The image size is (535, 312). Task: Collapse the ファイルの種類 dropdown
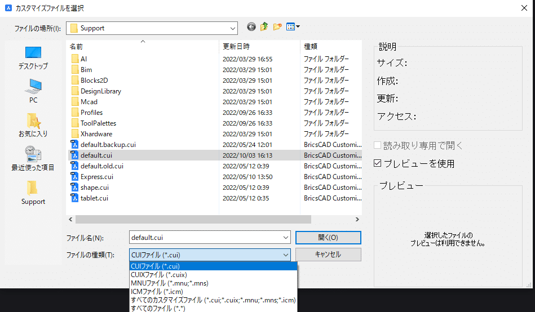[286, 255]
